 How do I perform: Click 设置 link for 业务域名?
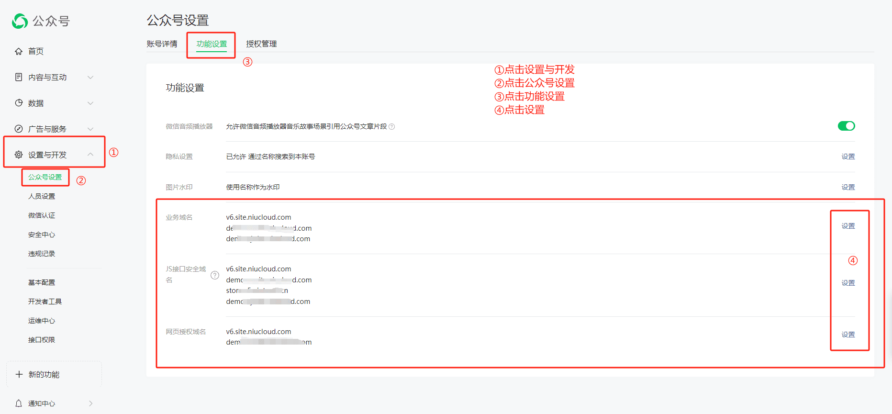[x=848, y=226]
